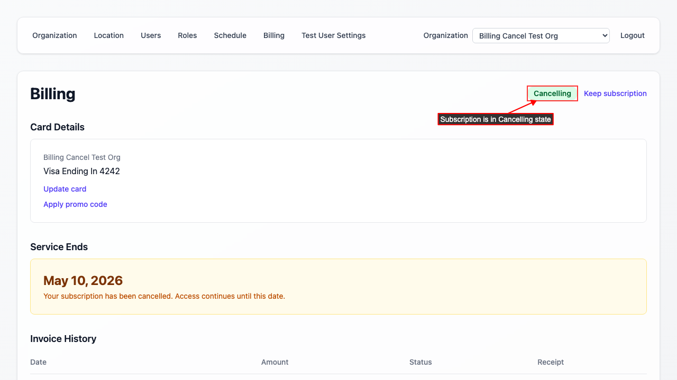Click the Cancelling status badge
Screen dimensions: 677x380
point(552,93)
